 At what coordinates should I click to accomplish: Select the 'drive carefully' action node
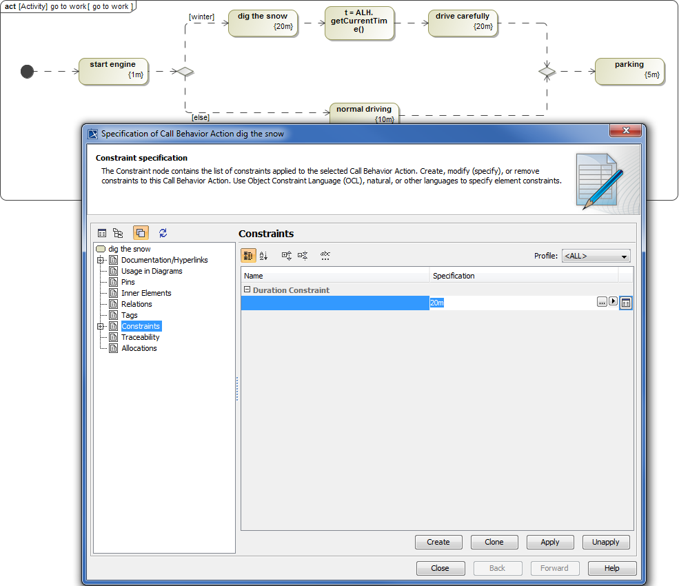tap(463, 23)
